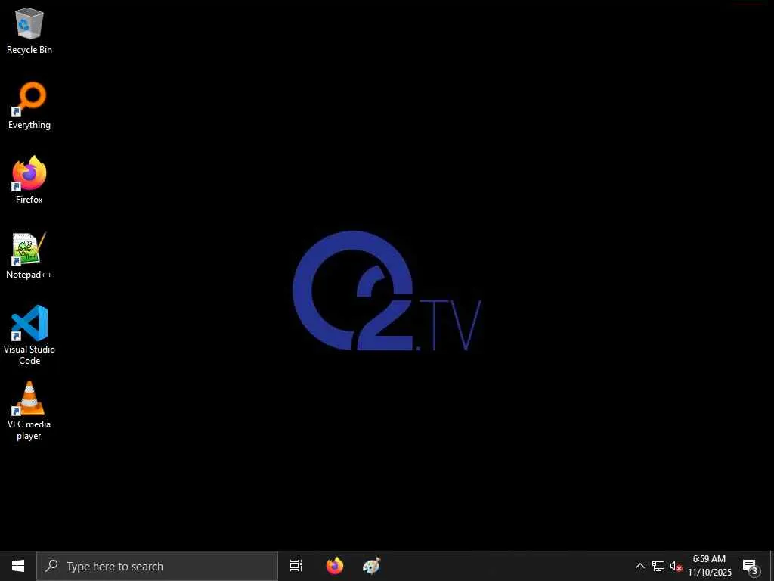Click the muted volume tray icon
The image size is (774, 581).
tap(676, 566)
